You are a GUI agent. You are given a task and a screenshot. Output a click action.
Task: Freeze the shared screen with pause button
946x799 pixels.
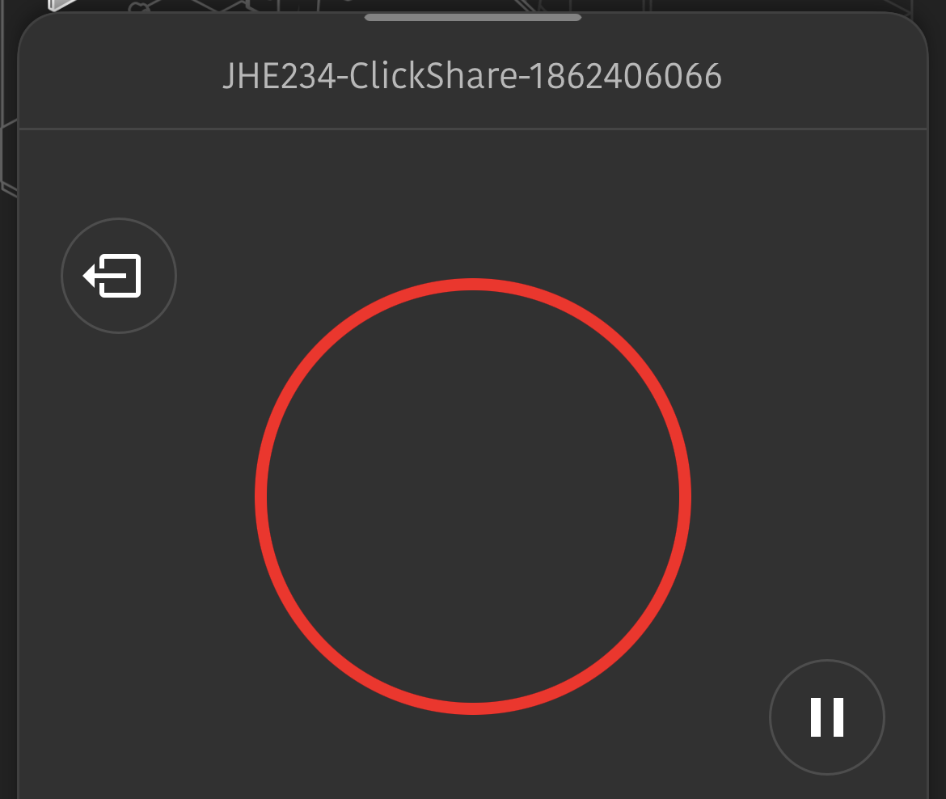pyautogui.click(x=826, y=717)
